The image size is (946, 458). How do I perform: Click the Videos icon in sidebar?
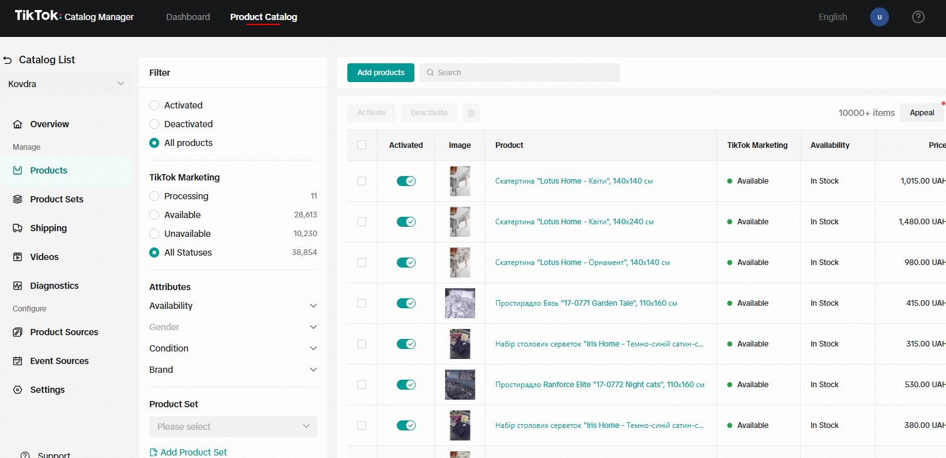click(18, 257)
